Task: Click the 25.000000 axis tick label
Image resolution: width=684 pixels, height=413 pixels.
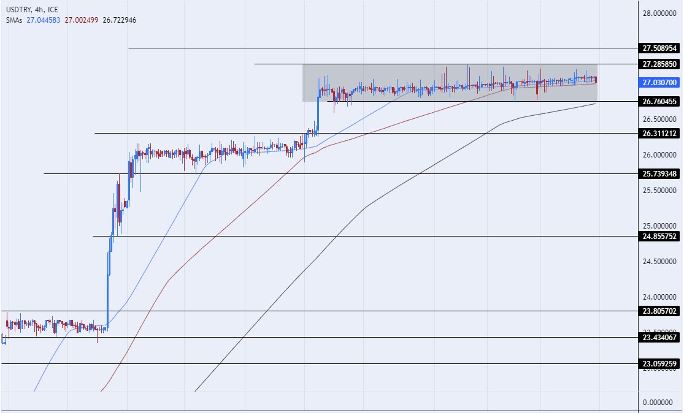Action: tap(659, 226)
